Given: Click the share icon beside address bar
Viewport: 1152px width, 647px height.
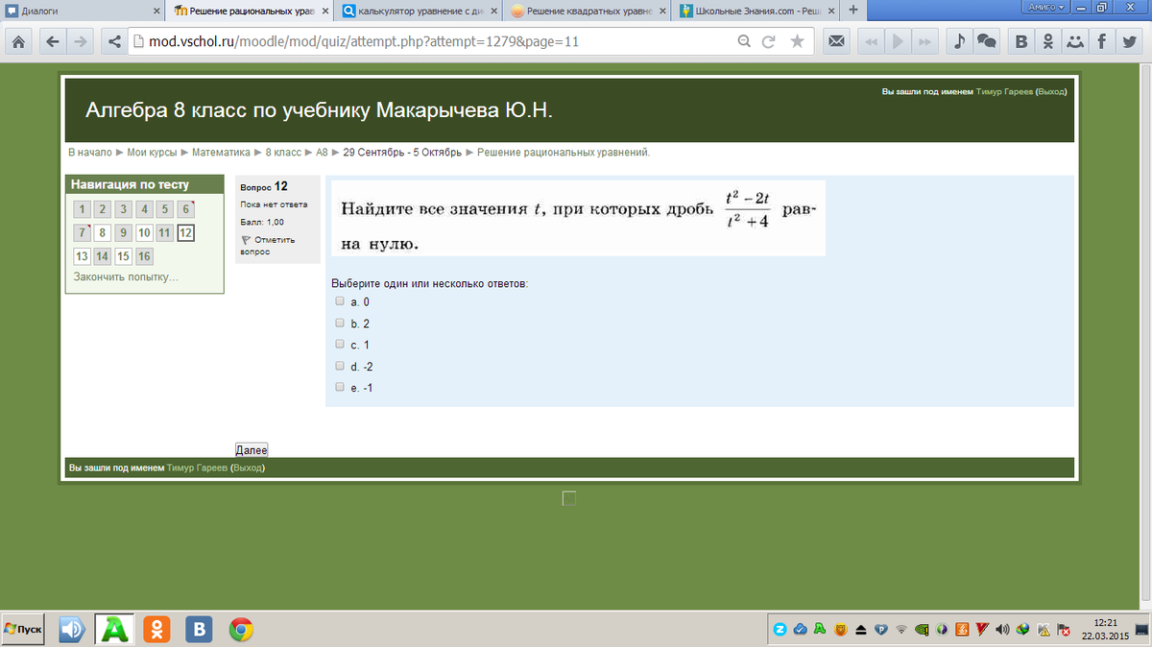Looking at the screenshot, I should pyautogui.click(x=113, y=42).
